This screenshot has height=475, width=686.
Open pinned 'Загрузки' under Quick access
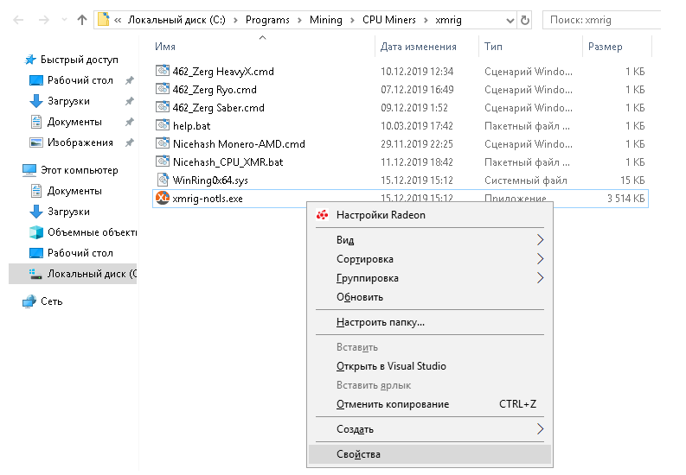click(68, 101)
